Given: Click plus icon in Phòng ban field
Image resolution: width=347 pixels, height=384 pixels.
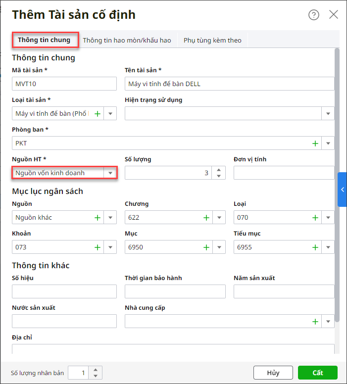Looking at the screenshot, I should coord(315,144).
